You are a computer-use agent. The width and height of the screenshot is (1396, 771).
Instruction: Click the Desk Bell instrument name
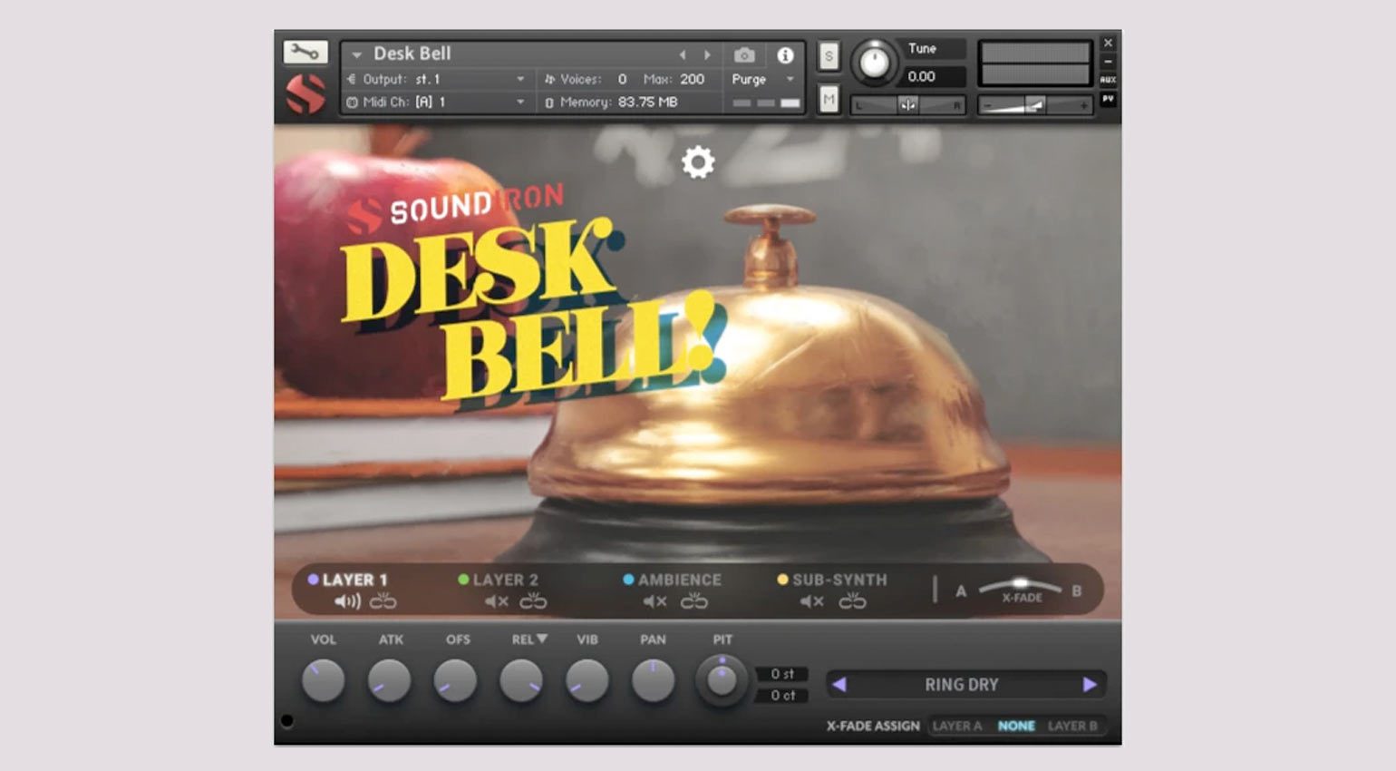412,54
